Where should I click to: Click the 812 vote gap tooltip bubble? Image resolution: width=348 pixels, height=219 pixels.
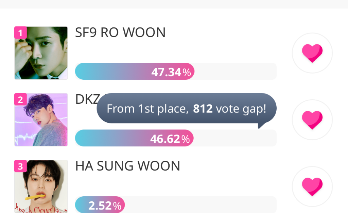pos(187,108)
